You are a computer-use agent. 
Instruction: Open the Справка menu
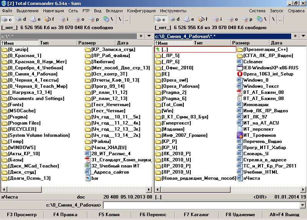(x=296, y=11)
